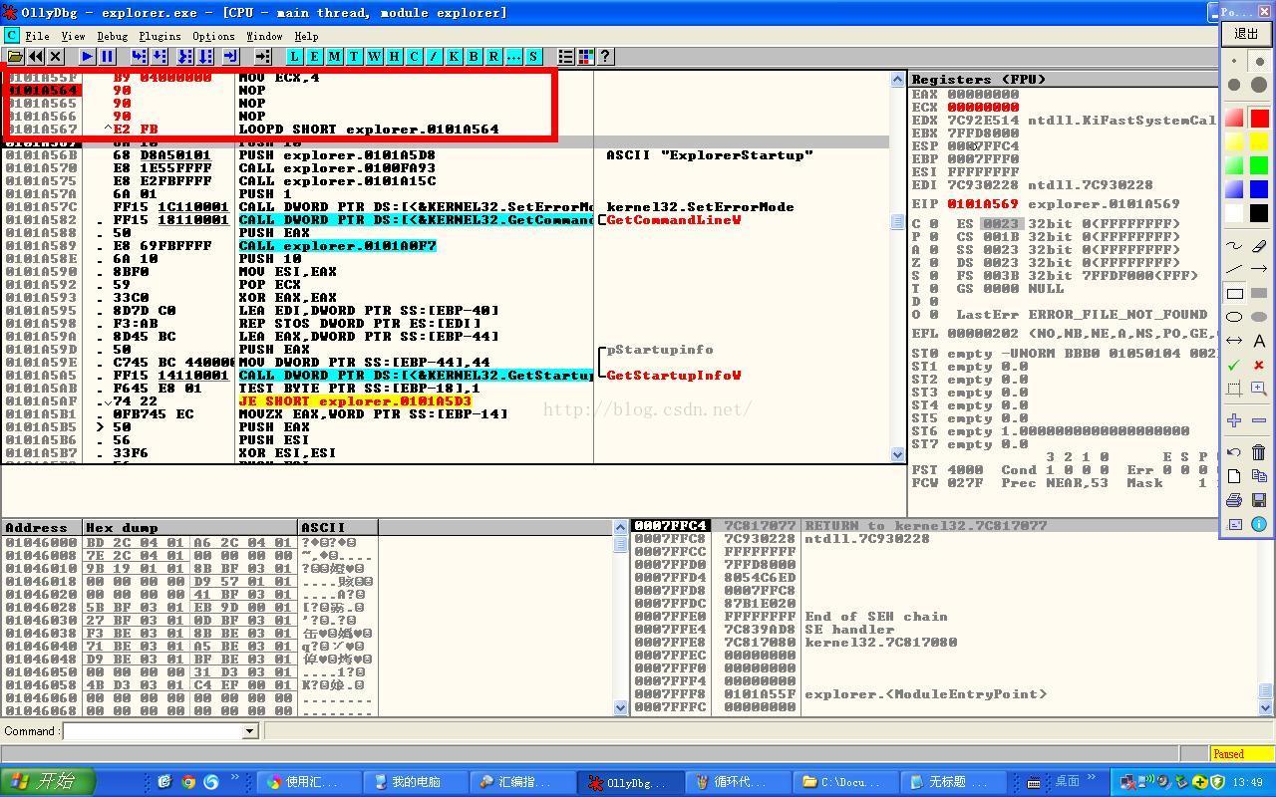Expand the Command input dropdown arrow
This screenshot has width=1276, height=797.
pyautogui.click(x=250, y=731)
